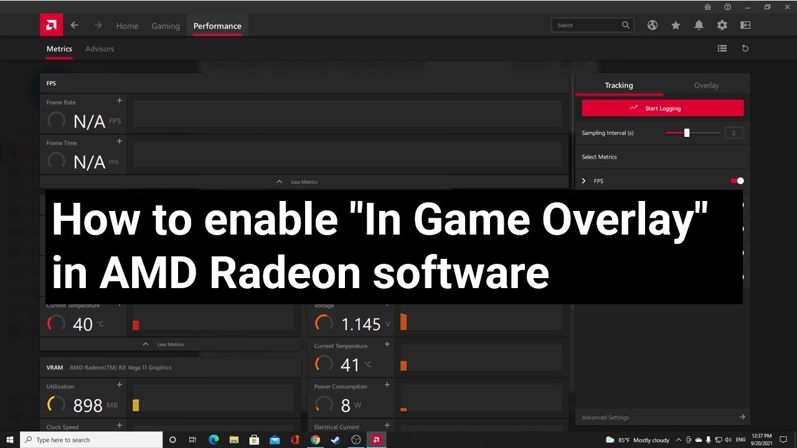Open Advanced Settings arrow
Screen dimensions: 797x448
pos(742,418)
